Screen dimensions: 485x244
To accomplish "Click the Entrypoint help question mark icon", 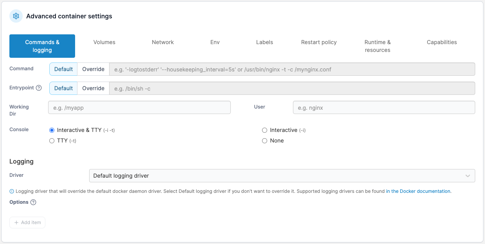I will [x=39, y=88].
